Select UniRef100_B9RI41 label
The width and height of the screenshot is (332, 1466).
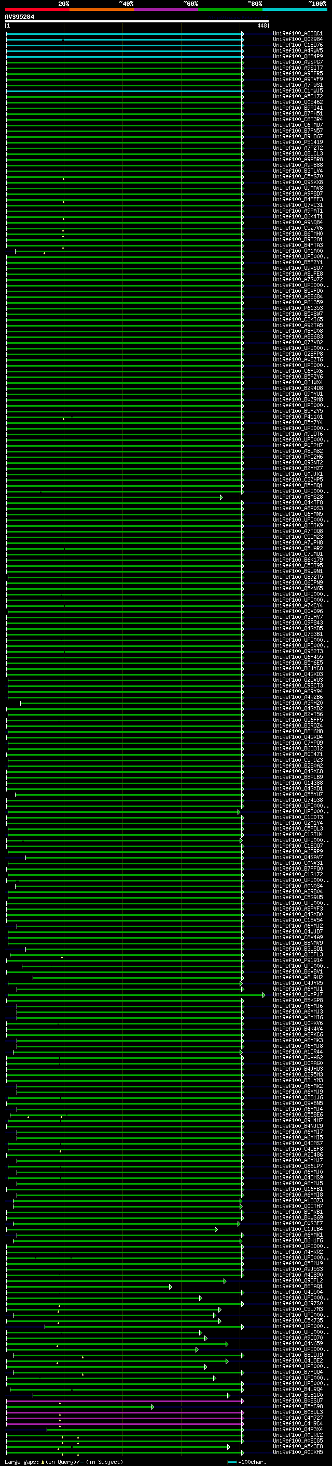tap(297, 108)
